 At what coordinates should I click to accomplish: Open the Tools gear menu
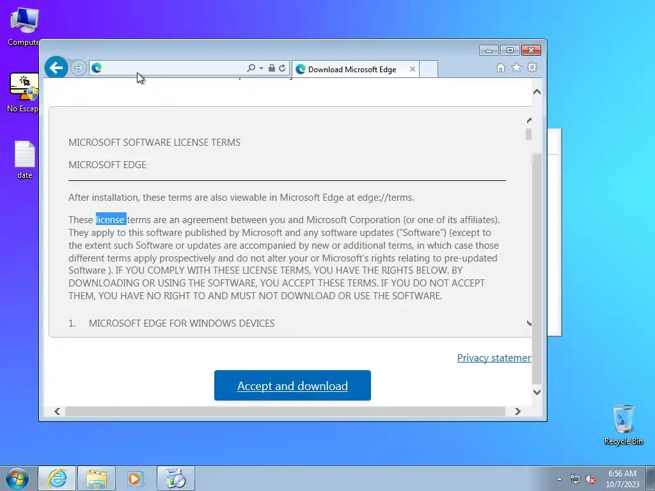click(x=532, y=67)
